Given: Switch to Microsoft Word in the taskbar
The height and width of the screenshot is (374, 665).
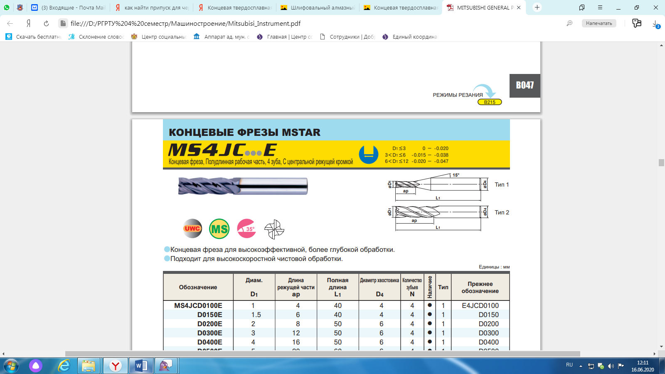Looking at the screenshot, I should pos(141,366).
